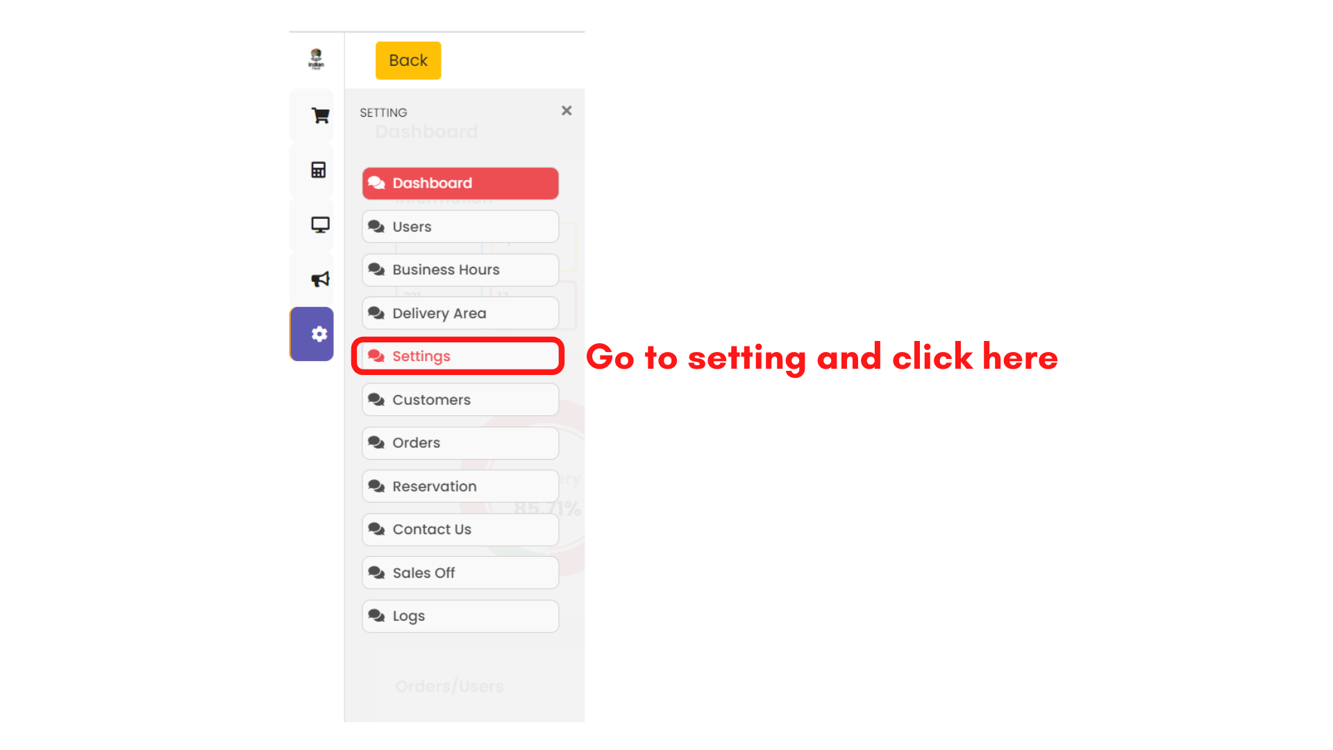Image resolution: width=1333 pixels, height=750 pixels.
Task: Select the purple gear settings icon
Action: 312,334
